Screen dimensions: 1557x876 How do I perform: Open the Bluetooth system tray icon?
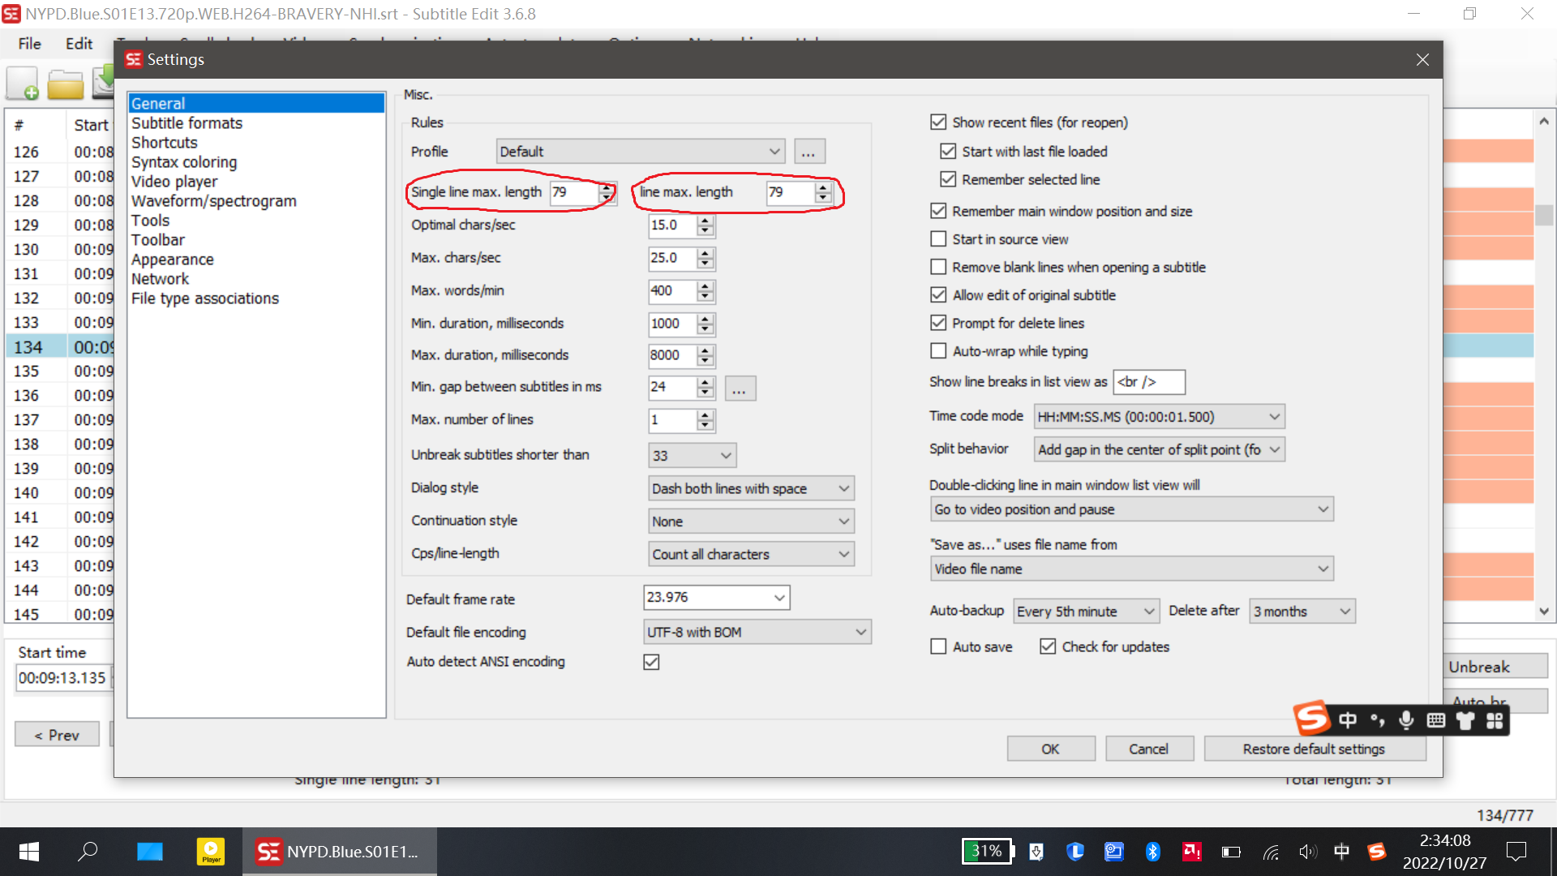1153,851
